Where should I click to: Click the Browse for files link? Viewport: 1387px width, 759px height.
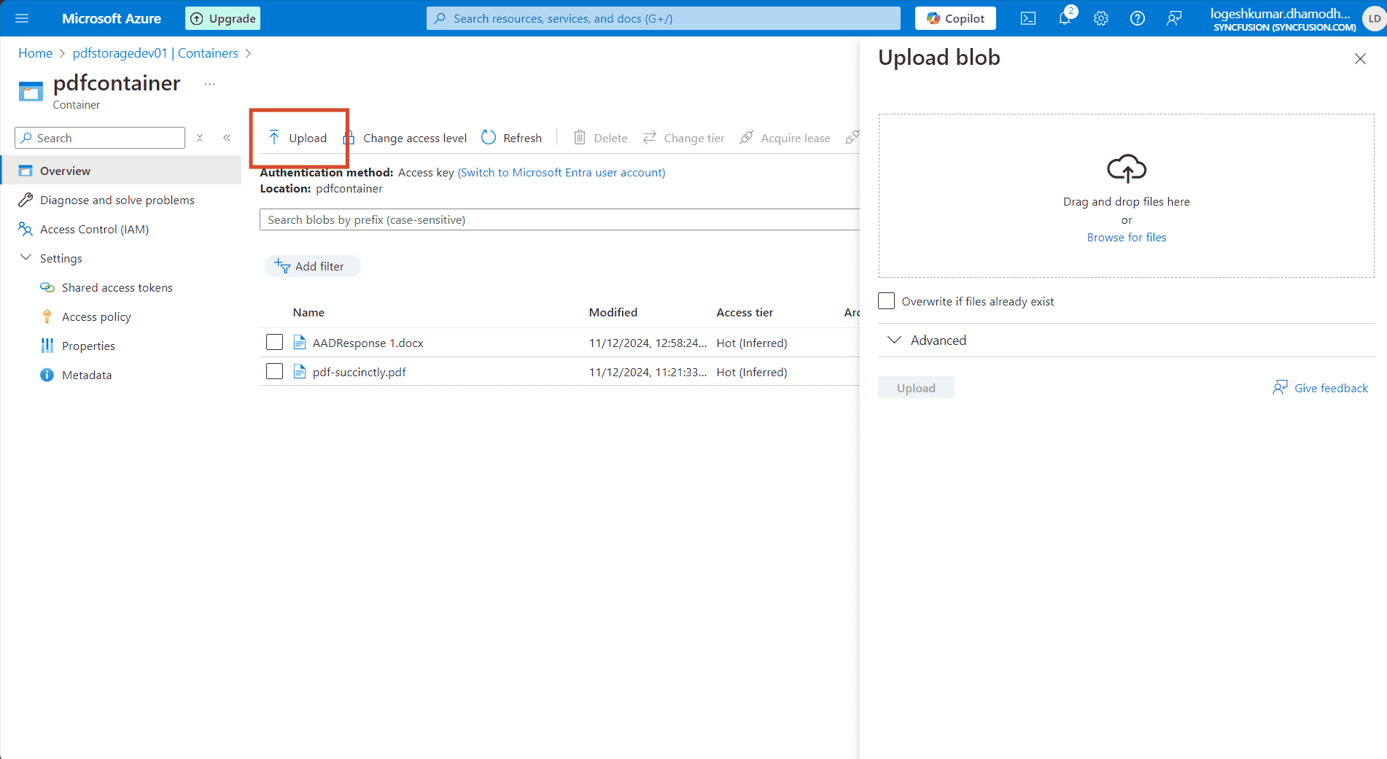1126,237
